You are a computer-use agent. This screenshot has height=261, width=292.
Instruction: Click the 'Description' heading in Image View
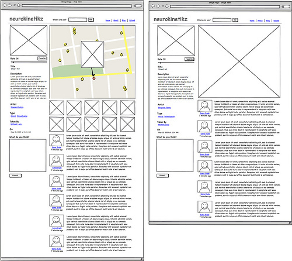tap(164, 74)
